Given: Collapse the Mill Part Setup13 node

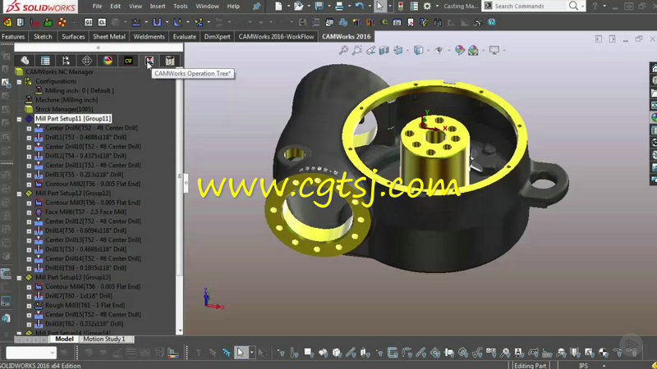Looking at the screenshot, I should [19, 278].
